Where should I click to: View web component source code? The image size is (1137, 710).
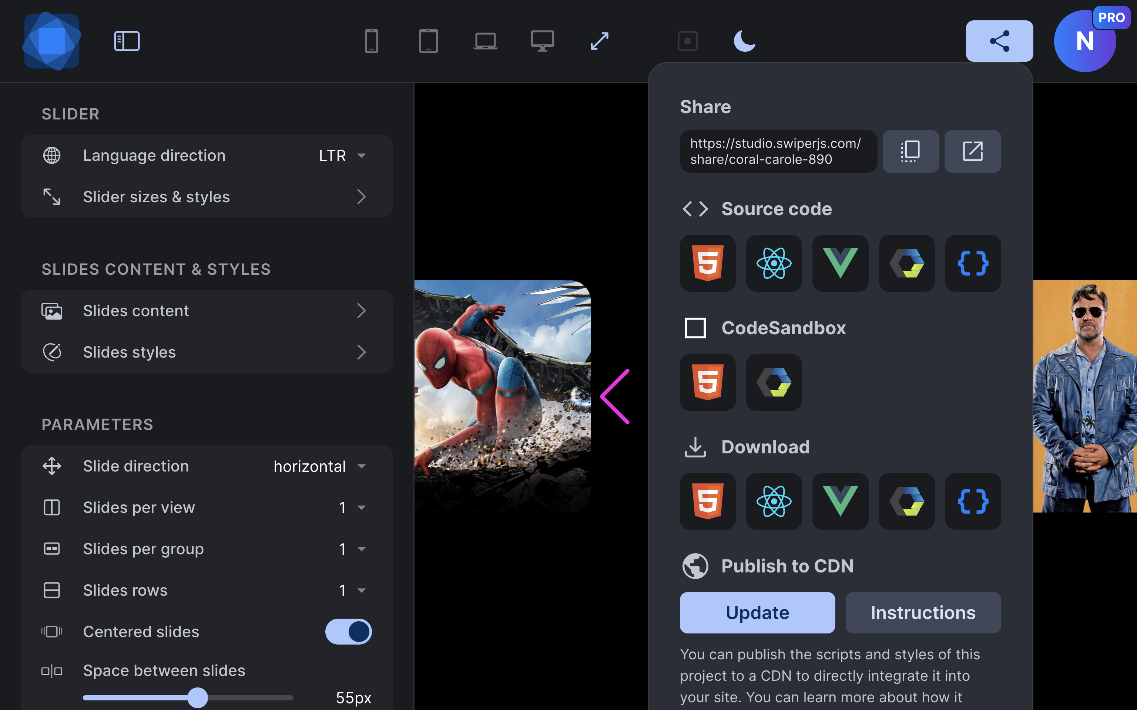pos(907,263)
